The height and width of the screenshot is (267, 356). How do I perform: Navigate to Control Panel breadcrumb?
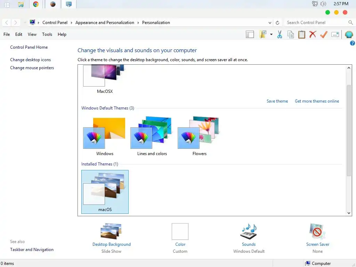click(55, 23)
